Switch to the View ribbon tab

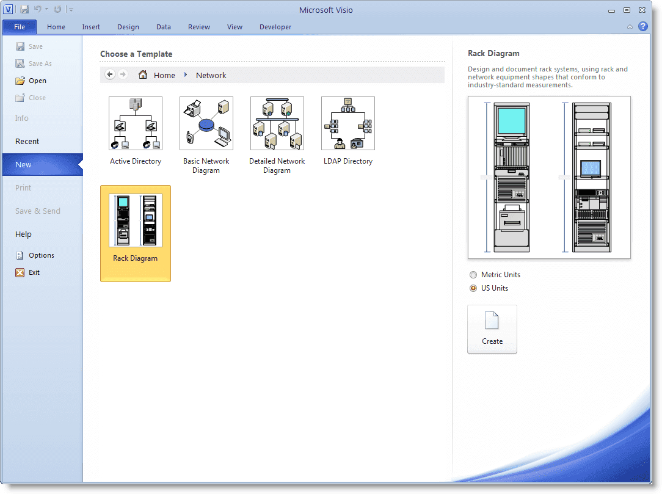(x=235, y=27)
